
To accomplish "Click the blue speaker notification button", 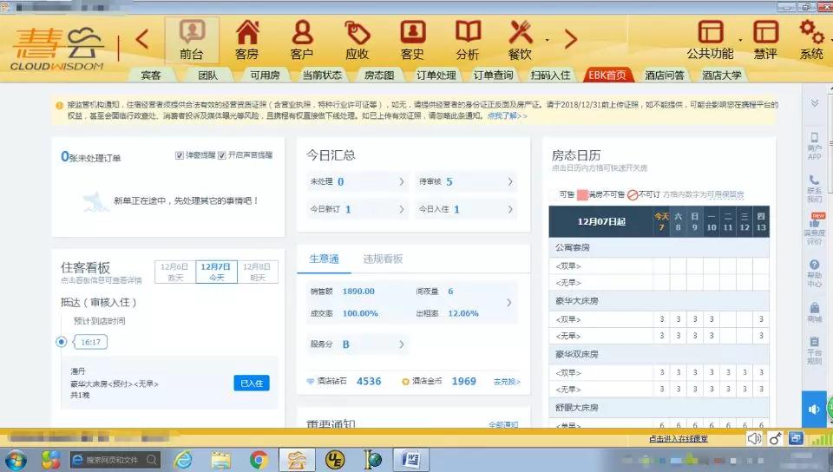I will tap(814, 409).
